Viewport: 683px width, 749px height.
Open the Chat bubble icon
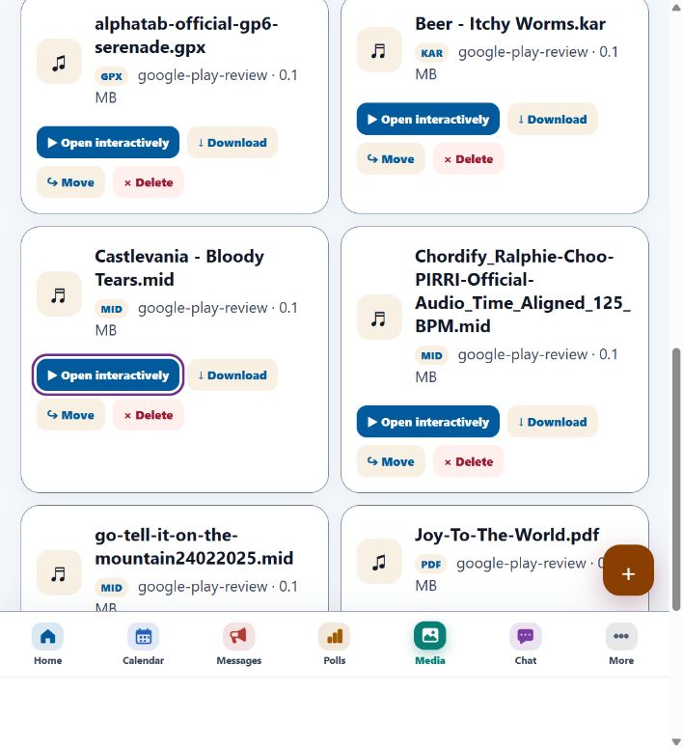[526, 636]
